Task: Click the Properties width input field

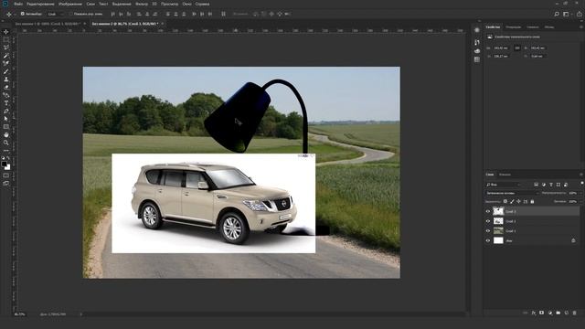Action: [x=501, y=48]
